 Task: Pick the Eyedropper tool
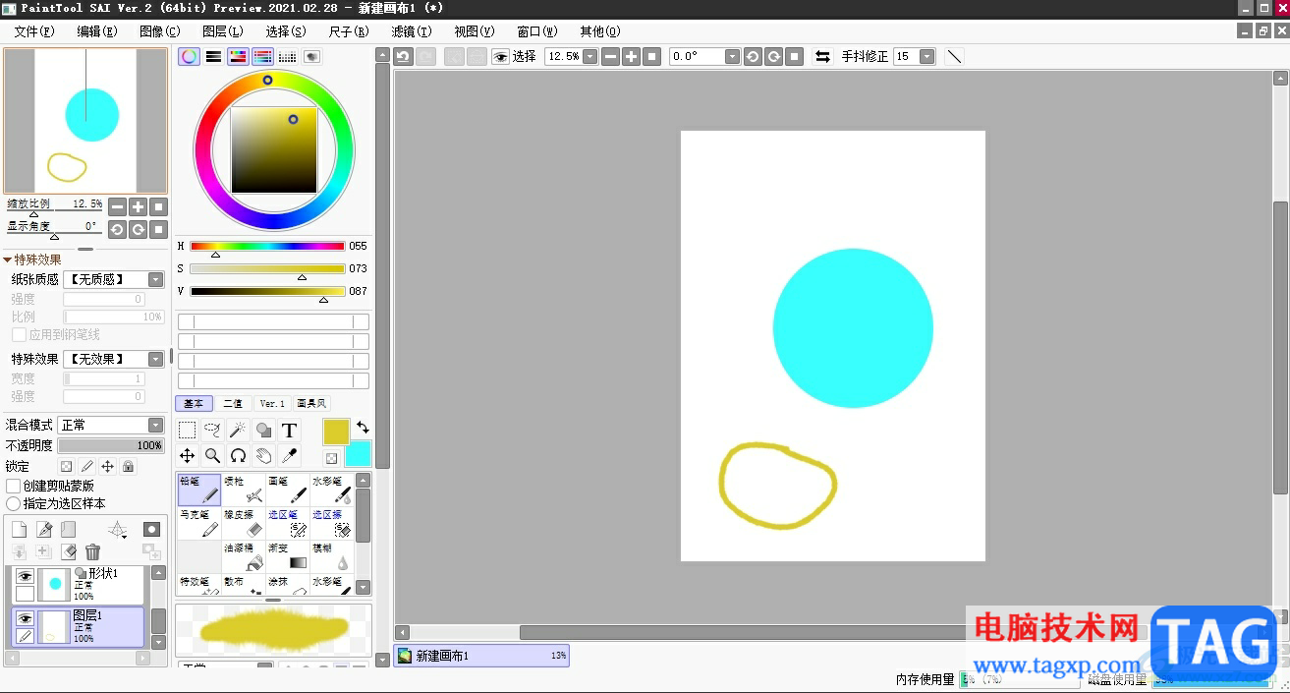pyautogui.click(x=289, y=455)
